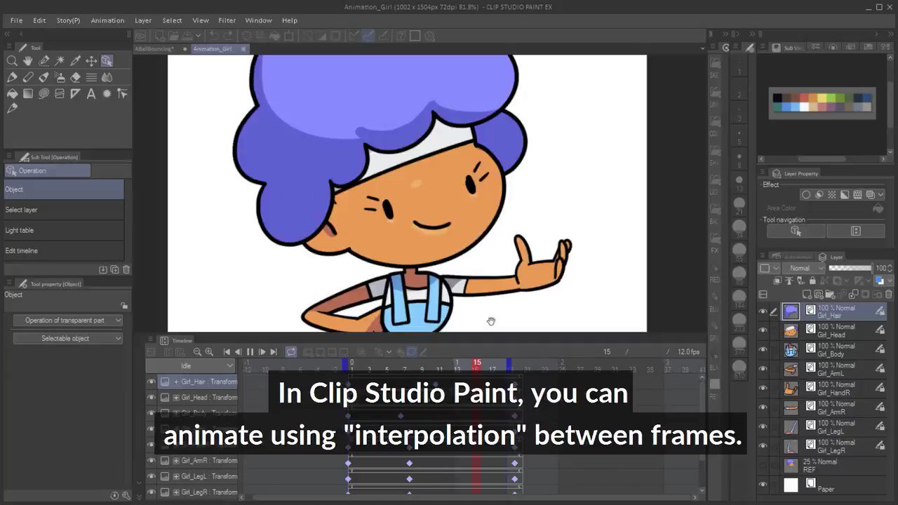Toggle visibility of the Girl_Head layer
This screenshot has width=898, height=505.
point(763,329)
